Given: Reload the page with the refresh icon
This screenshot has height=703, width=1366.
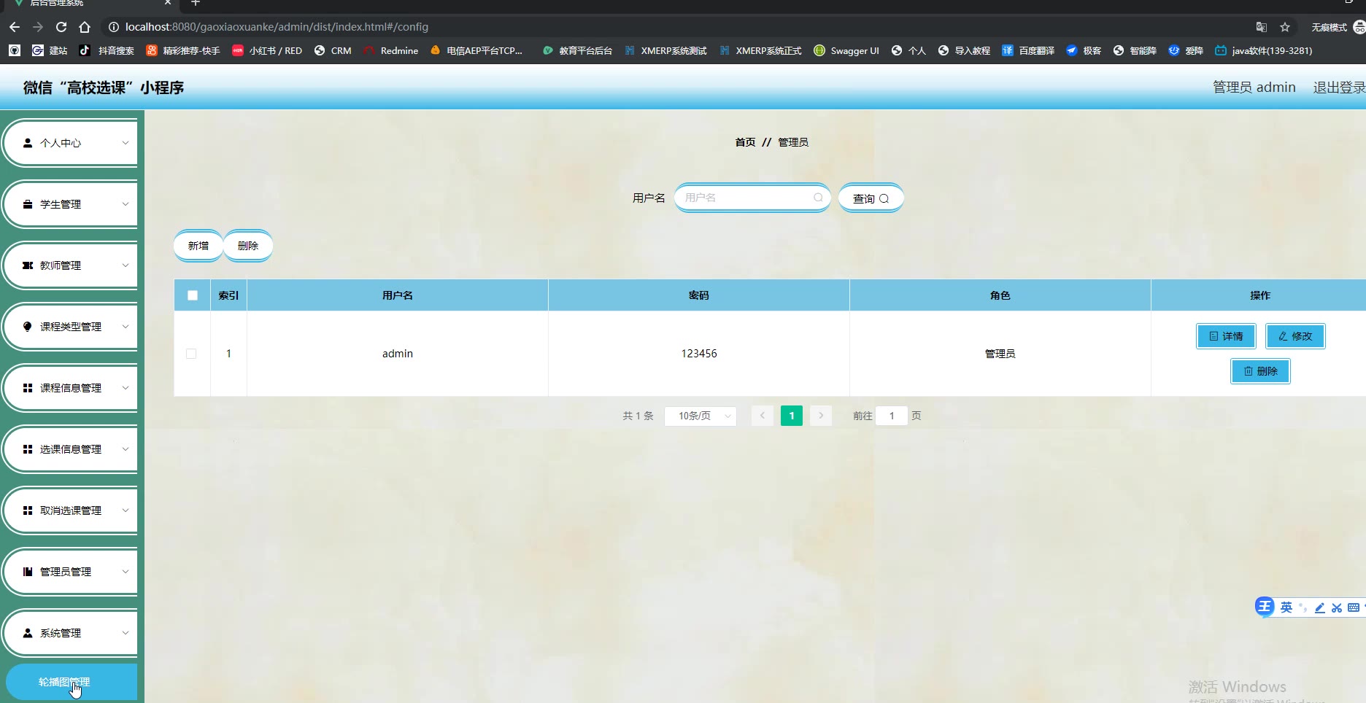Looking at the screenshot, I should tap(61, 27).
